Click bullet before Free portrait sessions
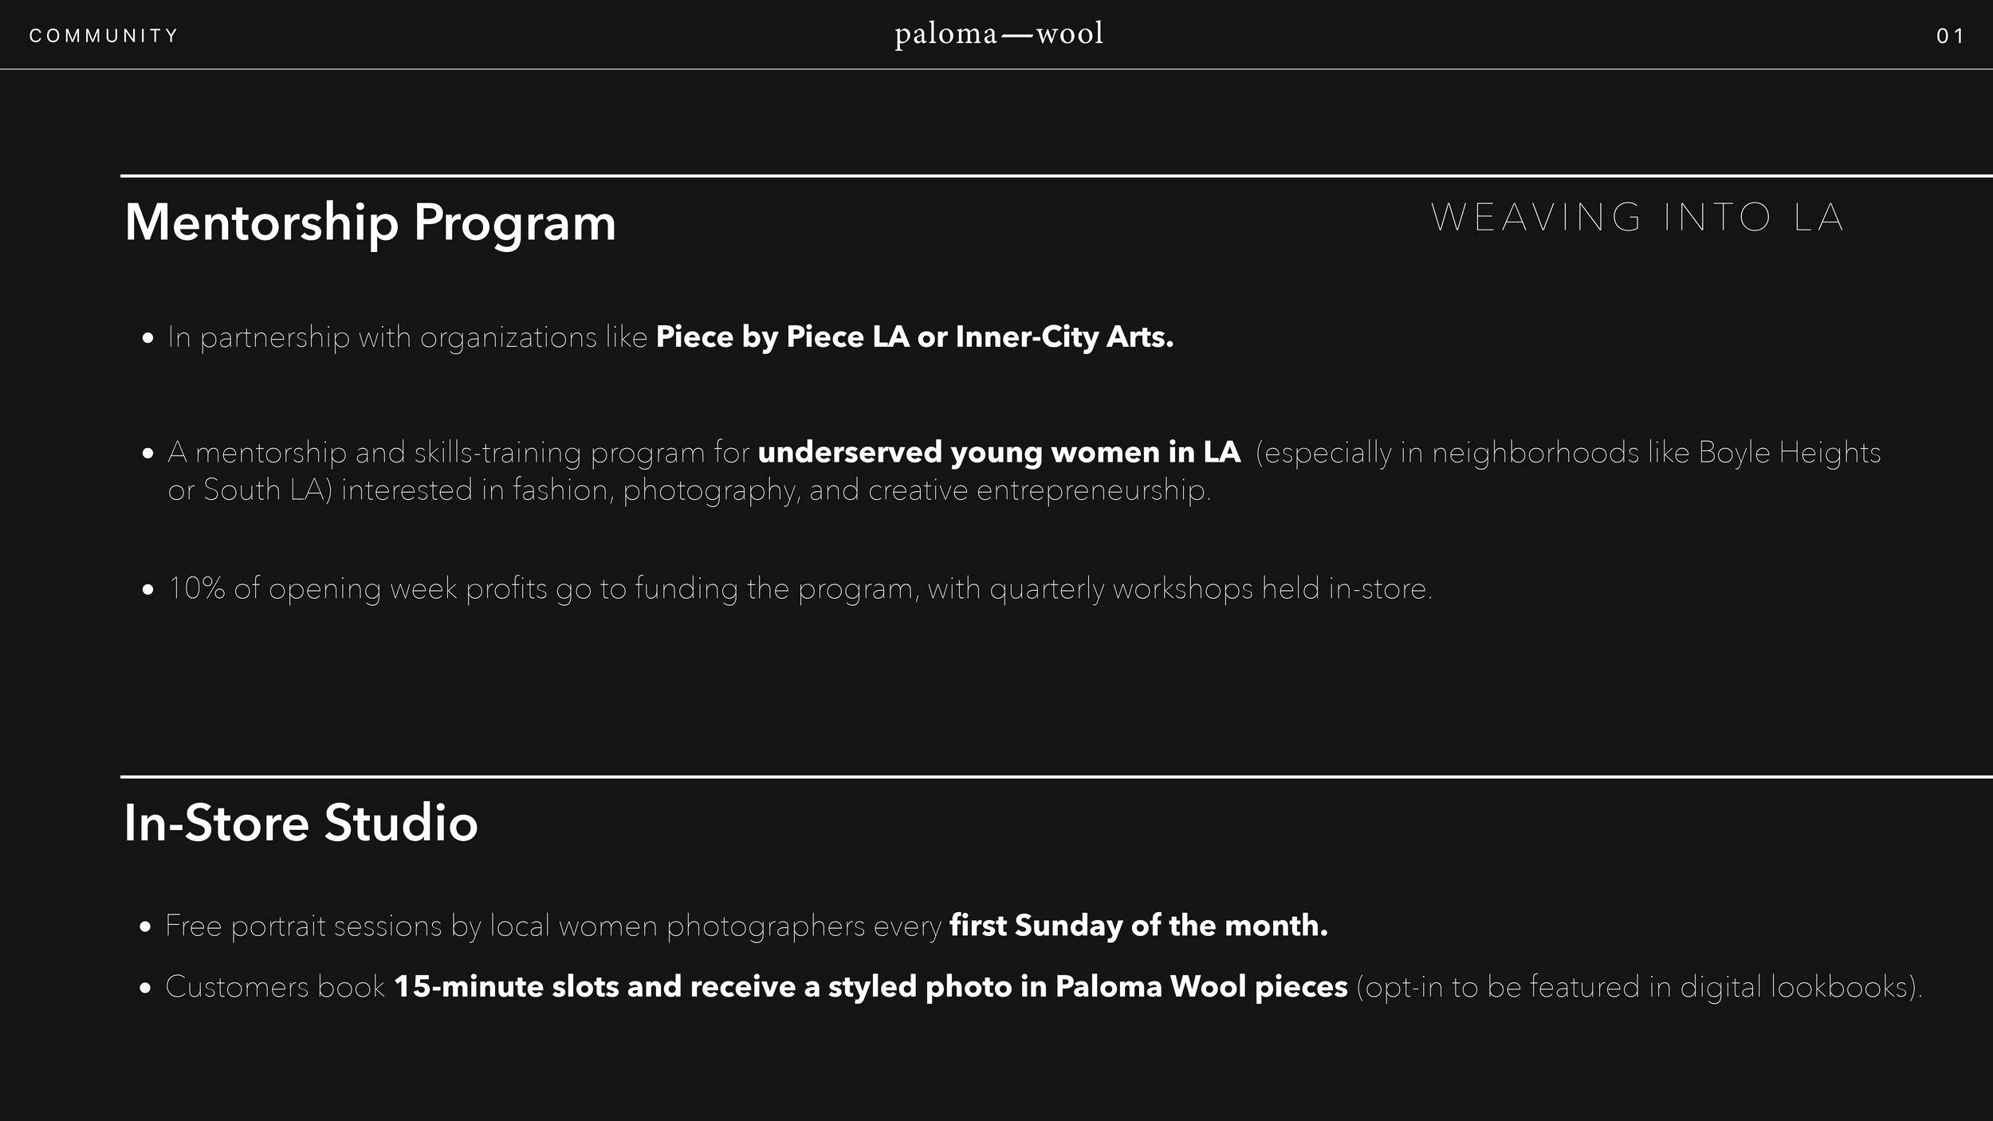This screenshot has width=1993, height=1121. [145, 927]
